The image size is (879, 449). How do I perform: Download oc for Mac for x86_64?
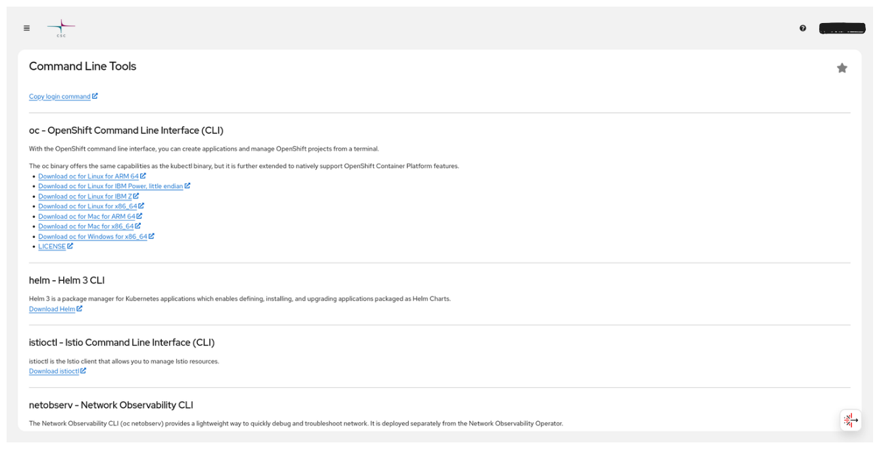86,226
